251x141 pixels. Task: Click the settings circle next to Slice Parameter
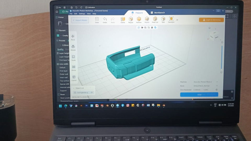[216, 90]
